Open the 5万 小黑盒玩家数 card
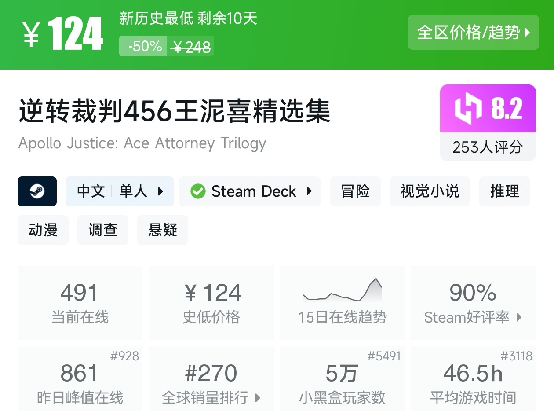 (x=342, y=379)
